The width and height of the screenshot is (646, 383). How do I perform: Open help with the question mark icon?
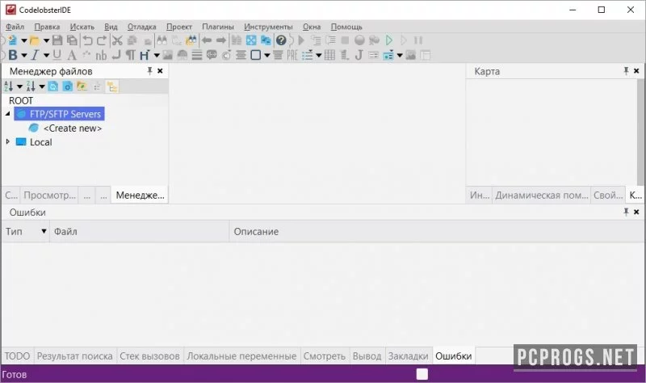[281, 40]
